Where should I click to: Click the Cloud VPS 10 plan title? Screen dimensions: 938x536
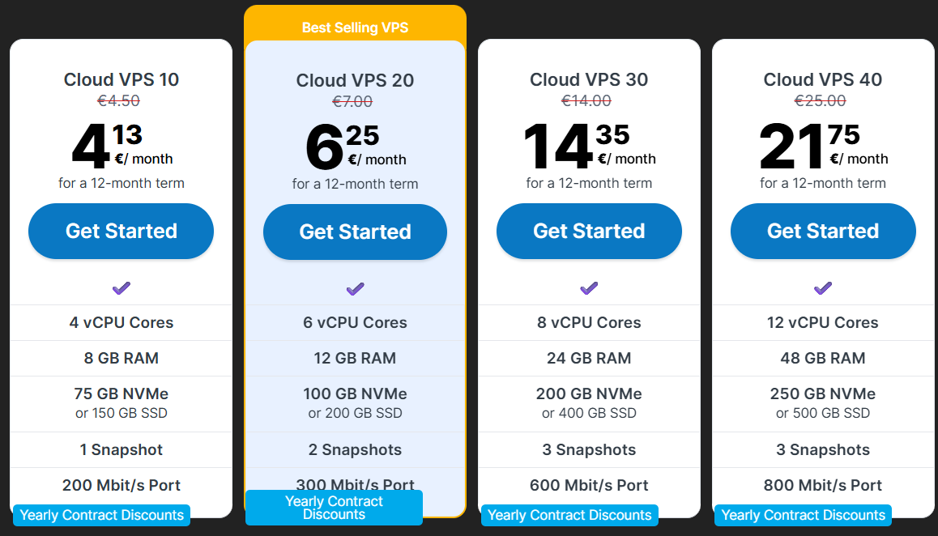pos(122,79)
